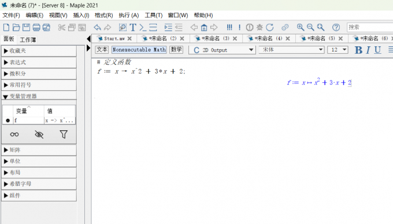Image resolution: width=393 pixels, height=224 pixels.
Task: Insert text with the T icon
Action: click(x=133, y=27)
